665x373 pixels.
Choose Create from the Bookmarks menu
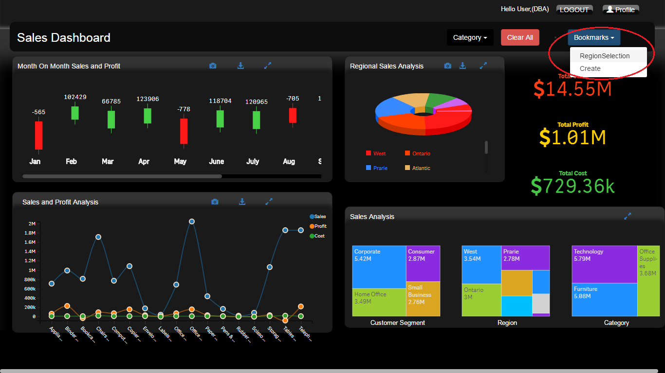[x=590, y=68]
